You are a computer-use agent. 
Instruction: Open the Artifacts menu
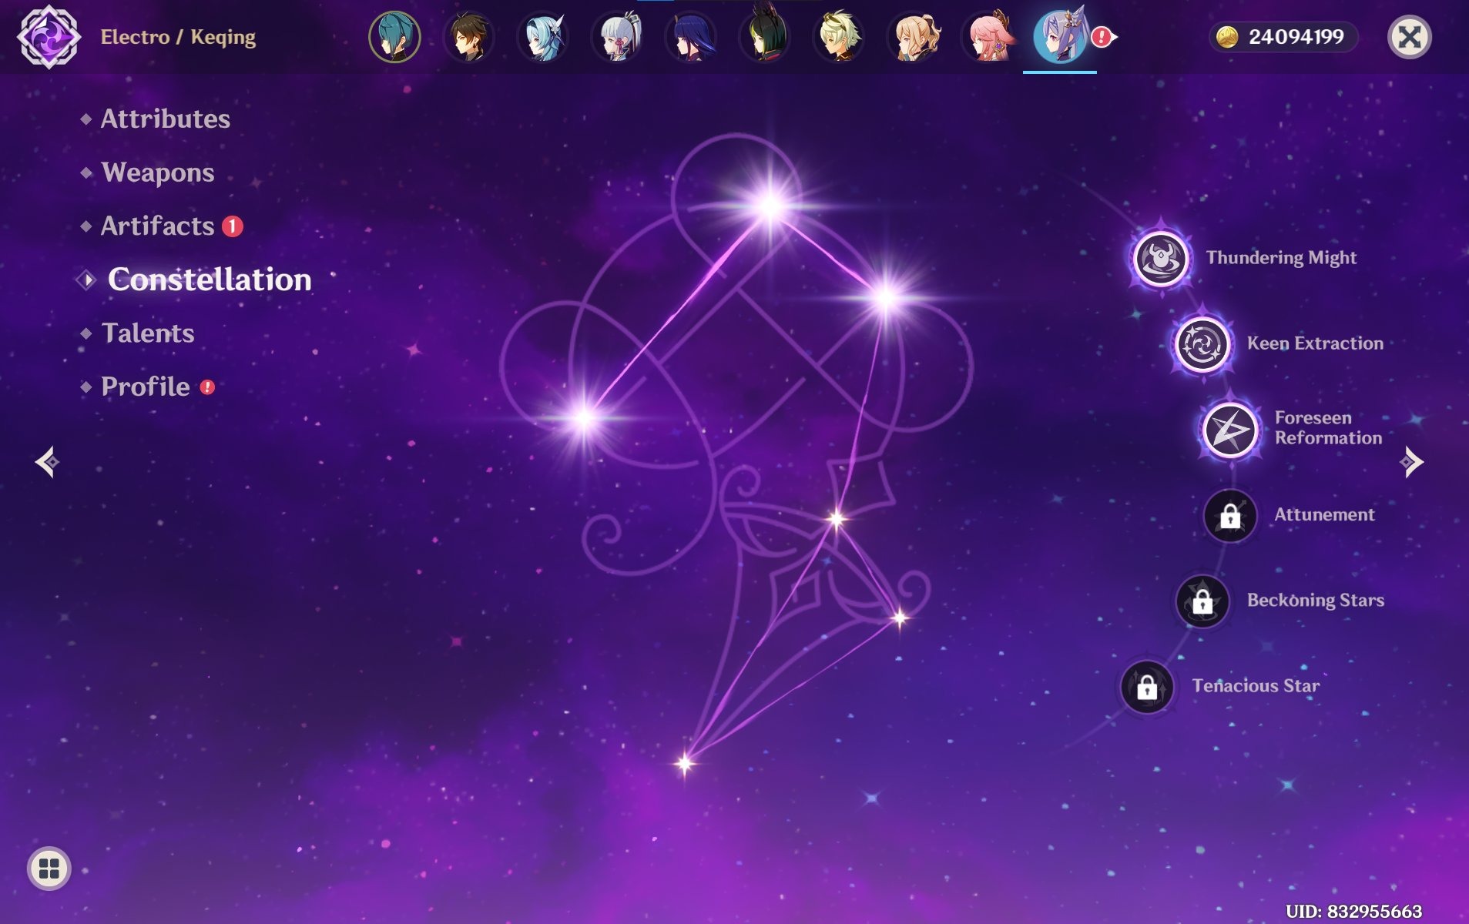click(x=158, y=226)
